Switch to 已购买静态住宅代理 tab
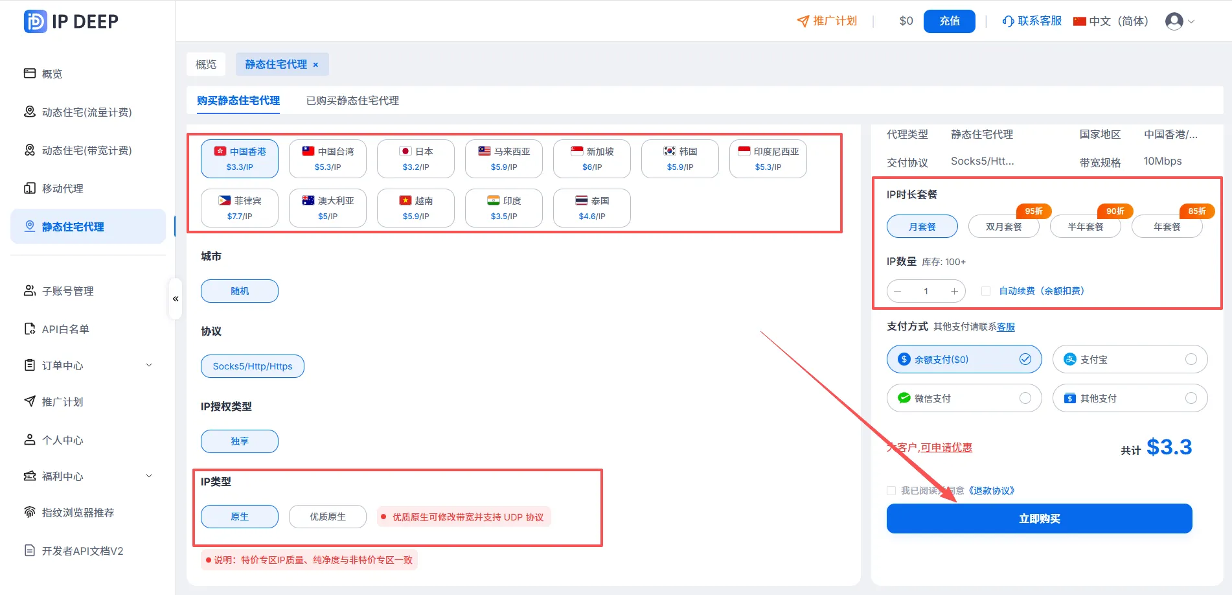Viewport: 1232px width, 595px height. (x=352, y=100)
